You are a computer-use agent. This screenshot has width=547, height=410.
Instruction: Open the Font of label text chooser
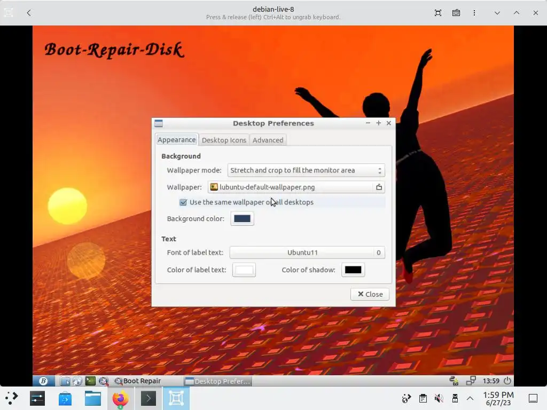(307, 253)
